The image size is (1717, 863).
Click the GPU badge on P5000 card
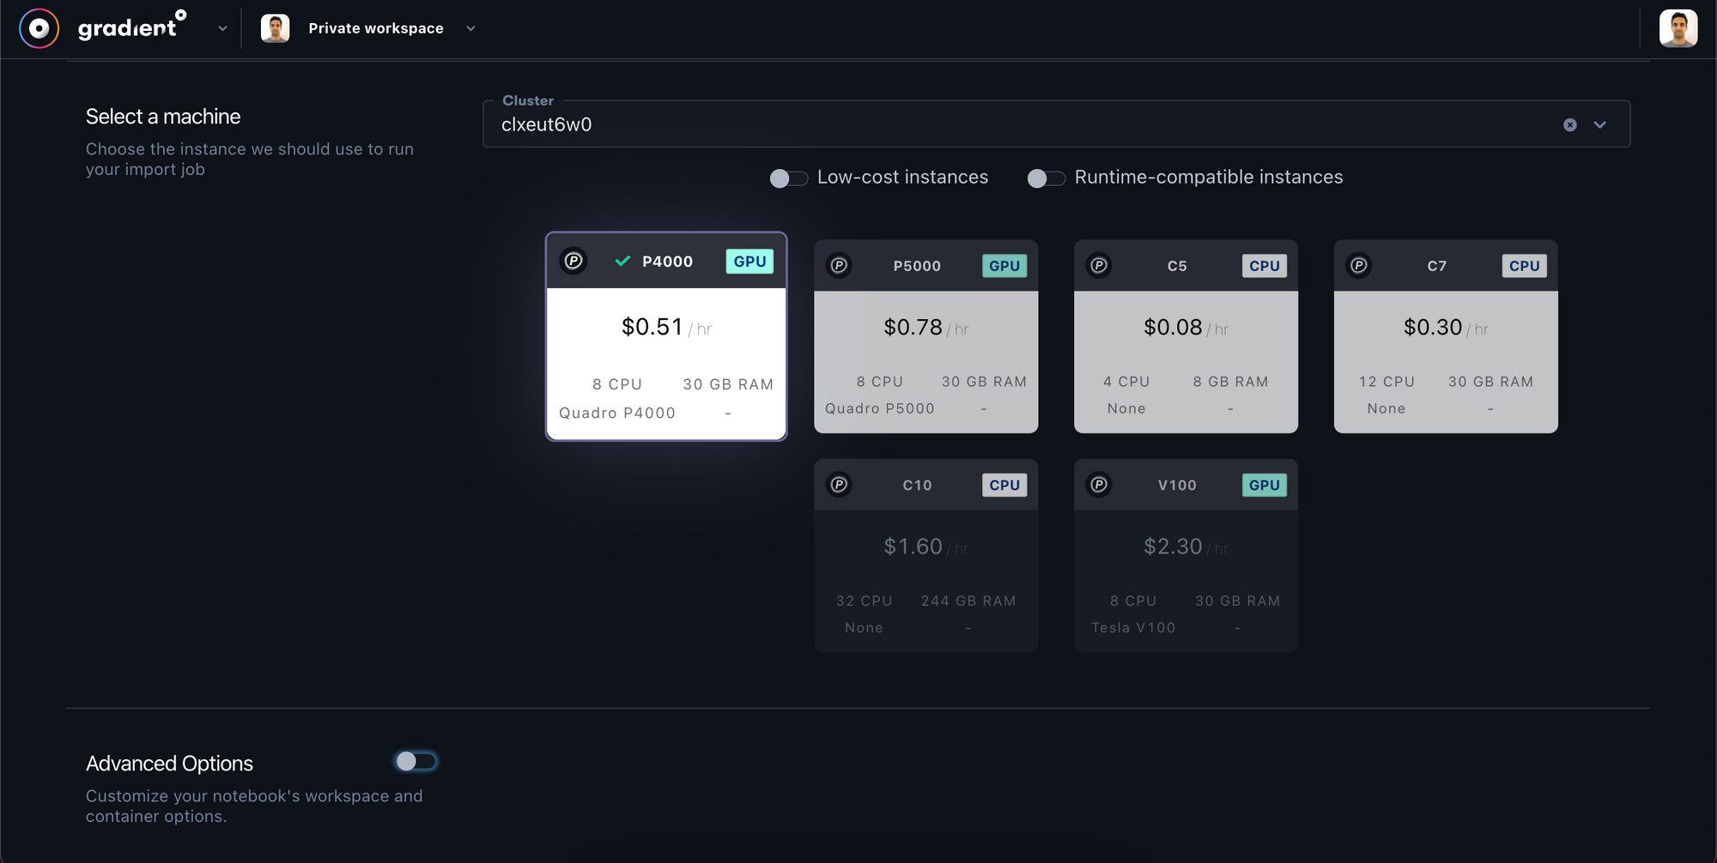coord(1004,266)
